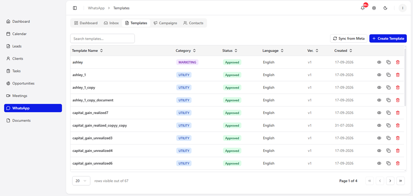Open Calendar in the sidebar
This screenshot has height=196, width=413.
(33, 34)
